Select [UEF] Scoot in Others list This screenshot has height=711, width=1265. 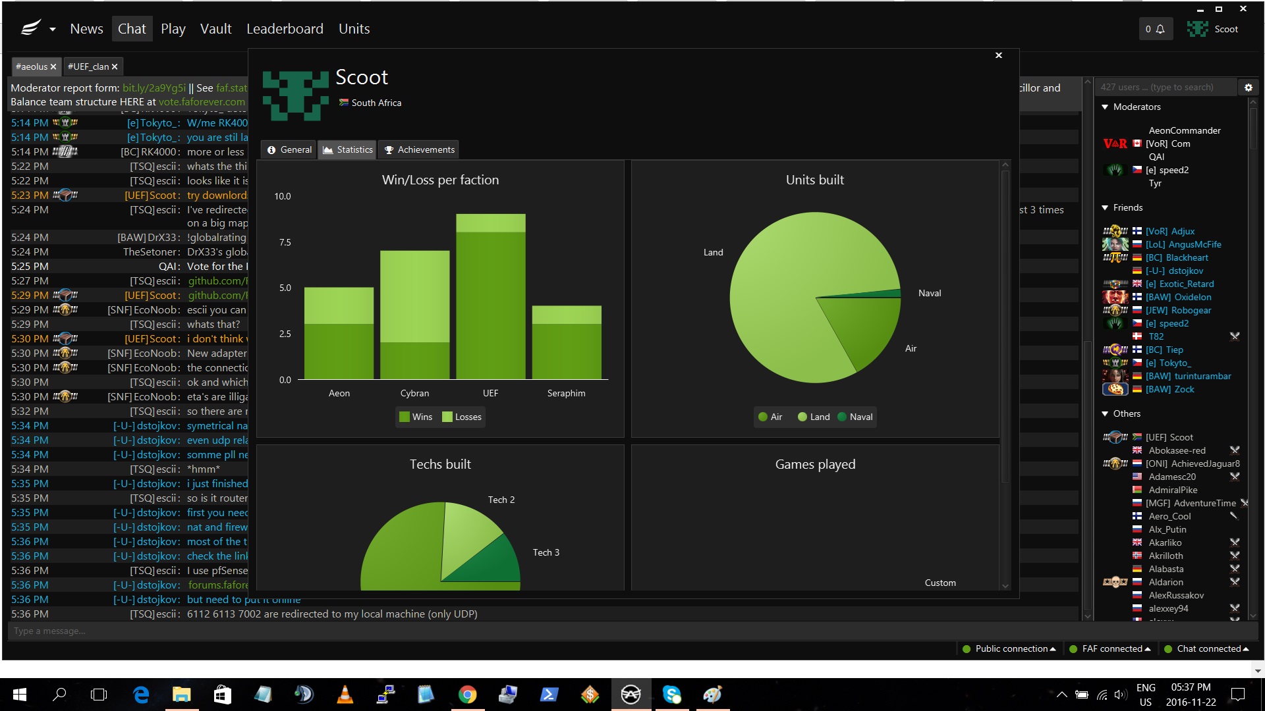[1169, 437]
